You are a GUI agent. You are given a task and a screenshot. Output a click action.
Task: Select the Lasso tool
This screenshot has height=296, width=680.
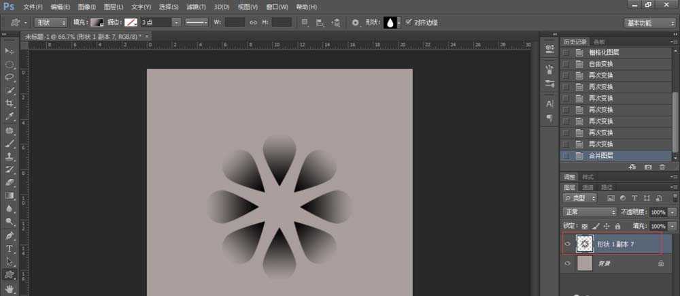tap(10, 77)
